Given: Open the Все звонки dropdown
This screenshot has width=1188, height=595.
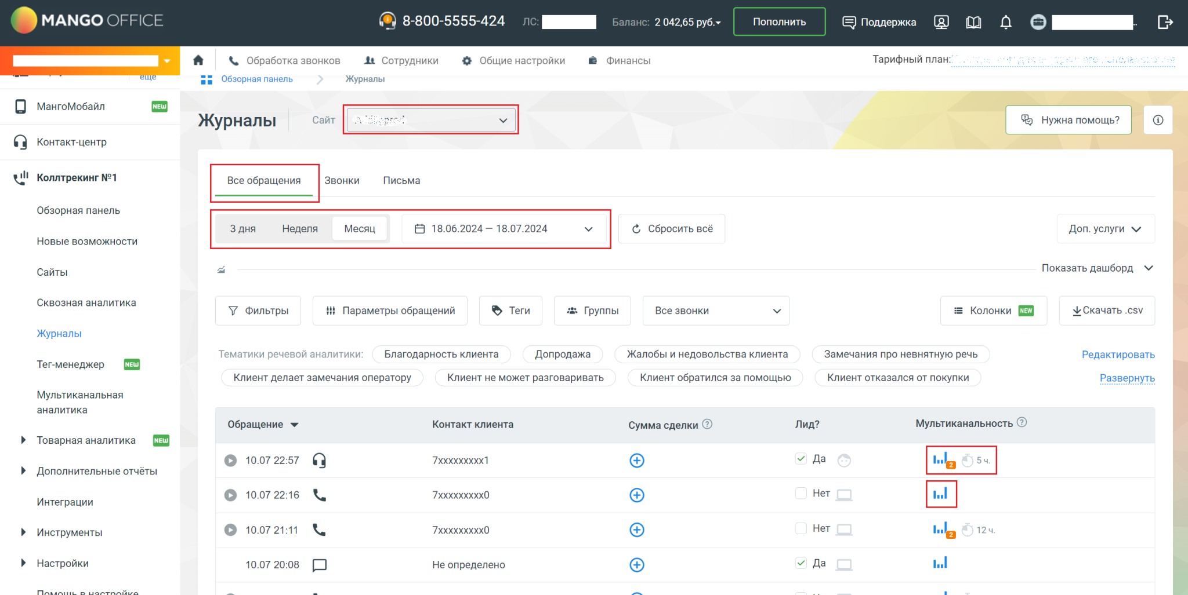Looking at the screenshot, I should click(716, 311).
